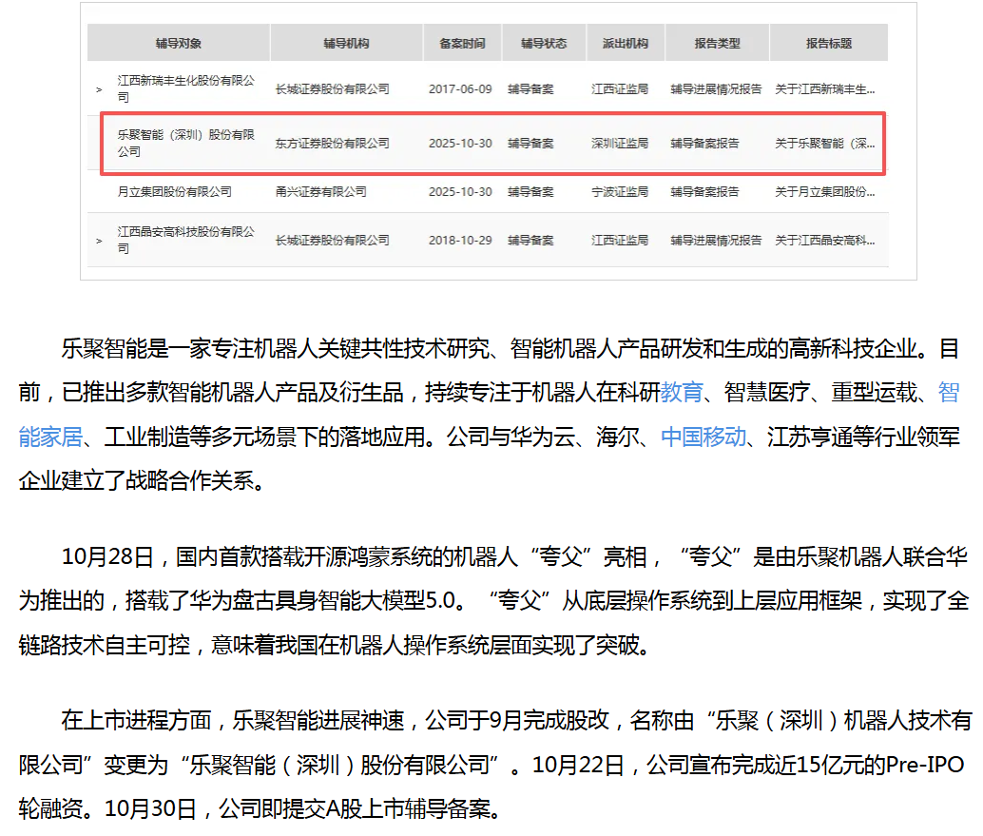Click the date 2017-06-09
The width and height of the screenshot is (983, 836).
(460, 89)
